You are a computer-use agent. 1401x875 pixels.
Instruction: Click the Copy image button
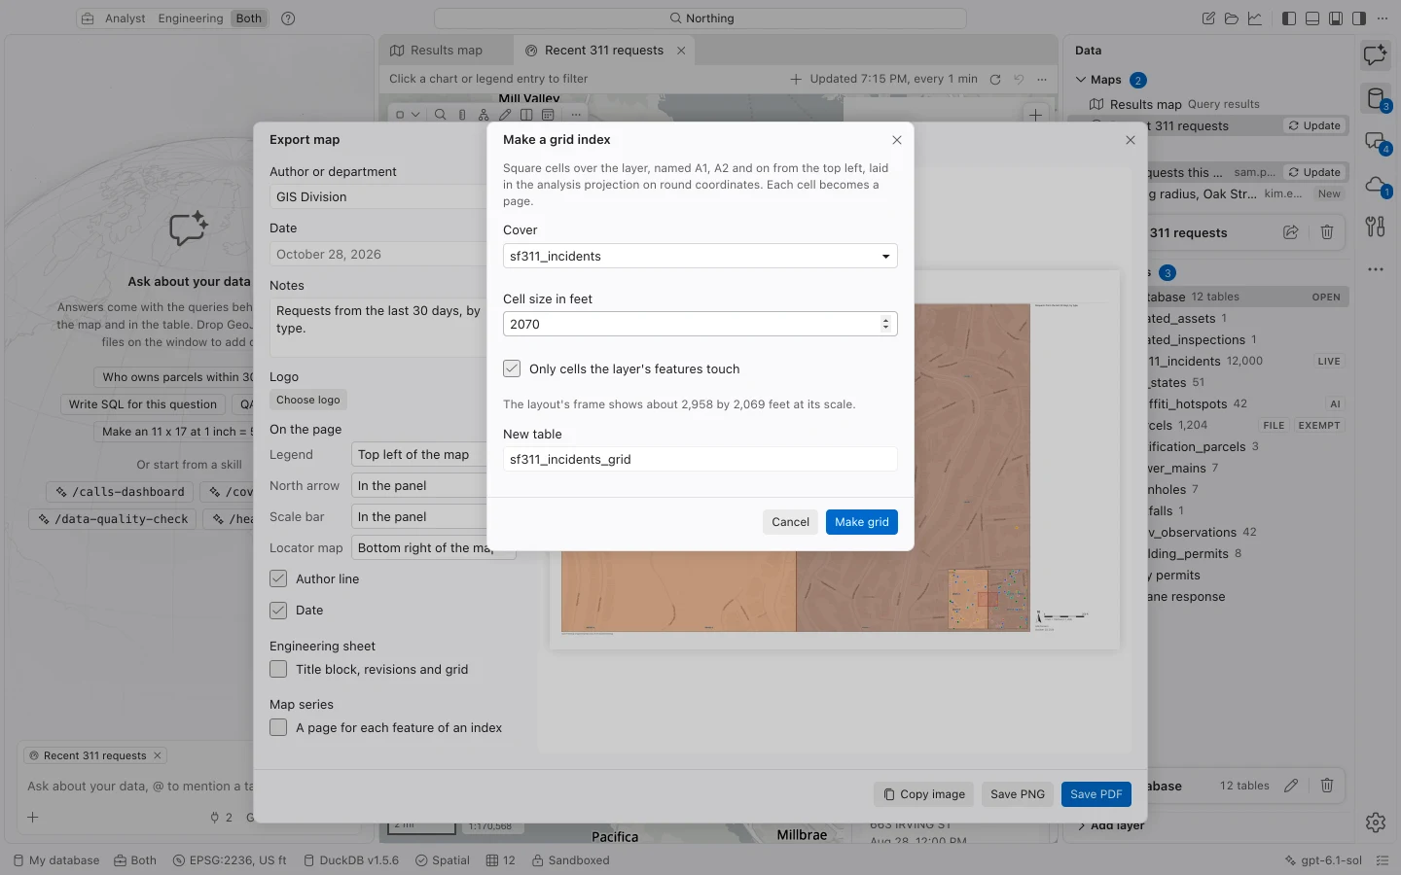pyautogui.click(x=924, y=794)
